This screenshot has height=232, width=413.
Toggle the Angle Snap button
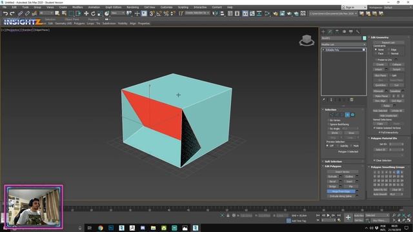click(x=159, y=14)
